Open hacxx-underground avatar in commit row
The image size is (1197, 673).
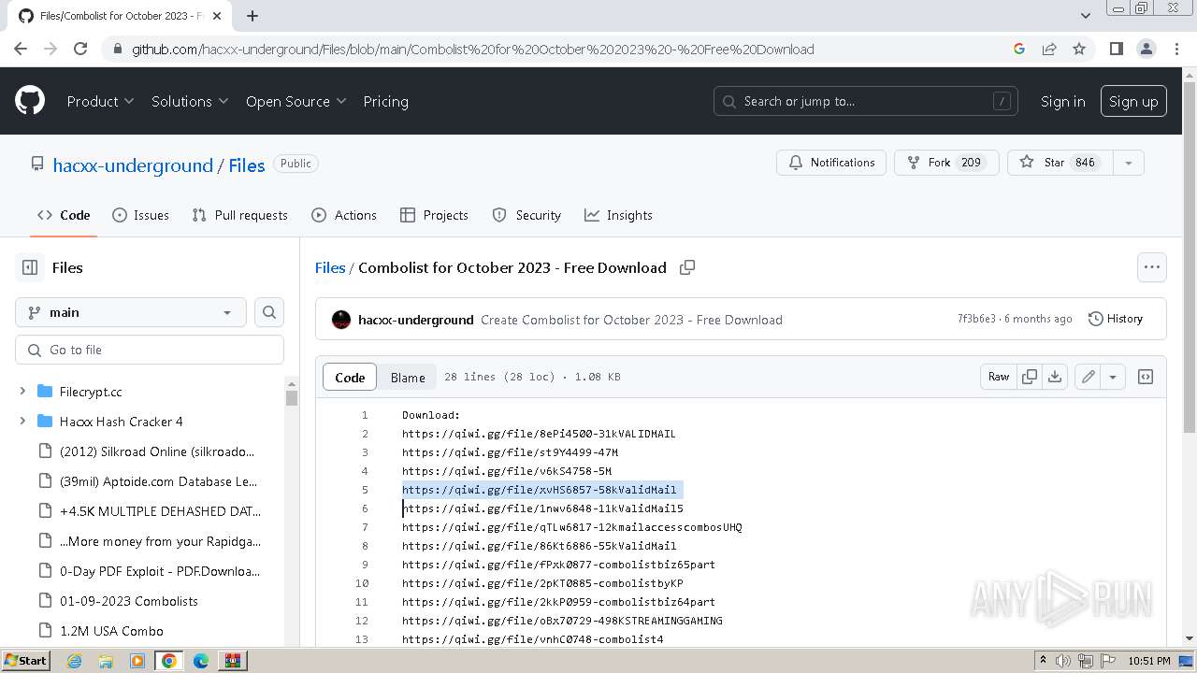click(x=341, y=320)
